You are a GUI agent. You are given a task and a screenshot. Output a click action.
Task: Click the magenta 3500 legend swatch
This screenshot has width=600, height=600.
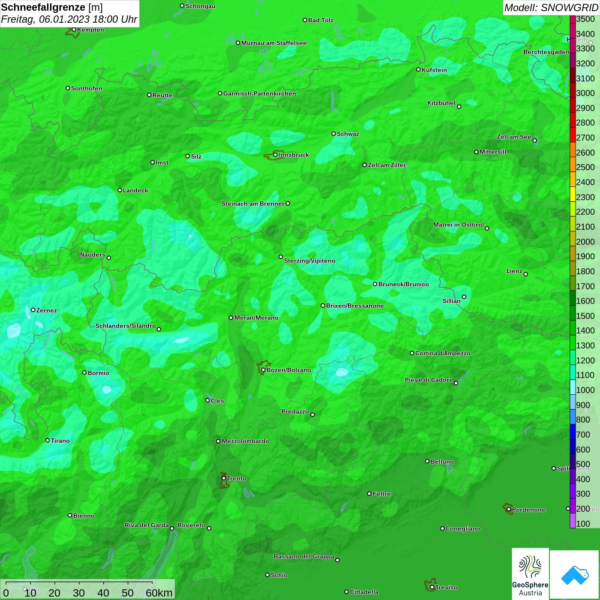click(573, 19)
